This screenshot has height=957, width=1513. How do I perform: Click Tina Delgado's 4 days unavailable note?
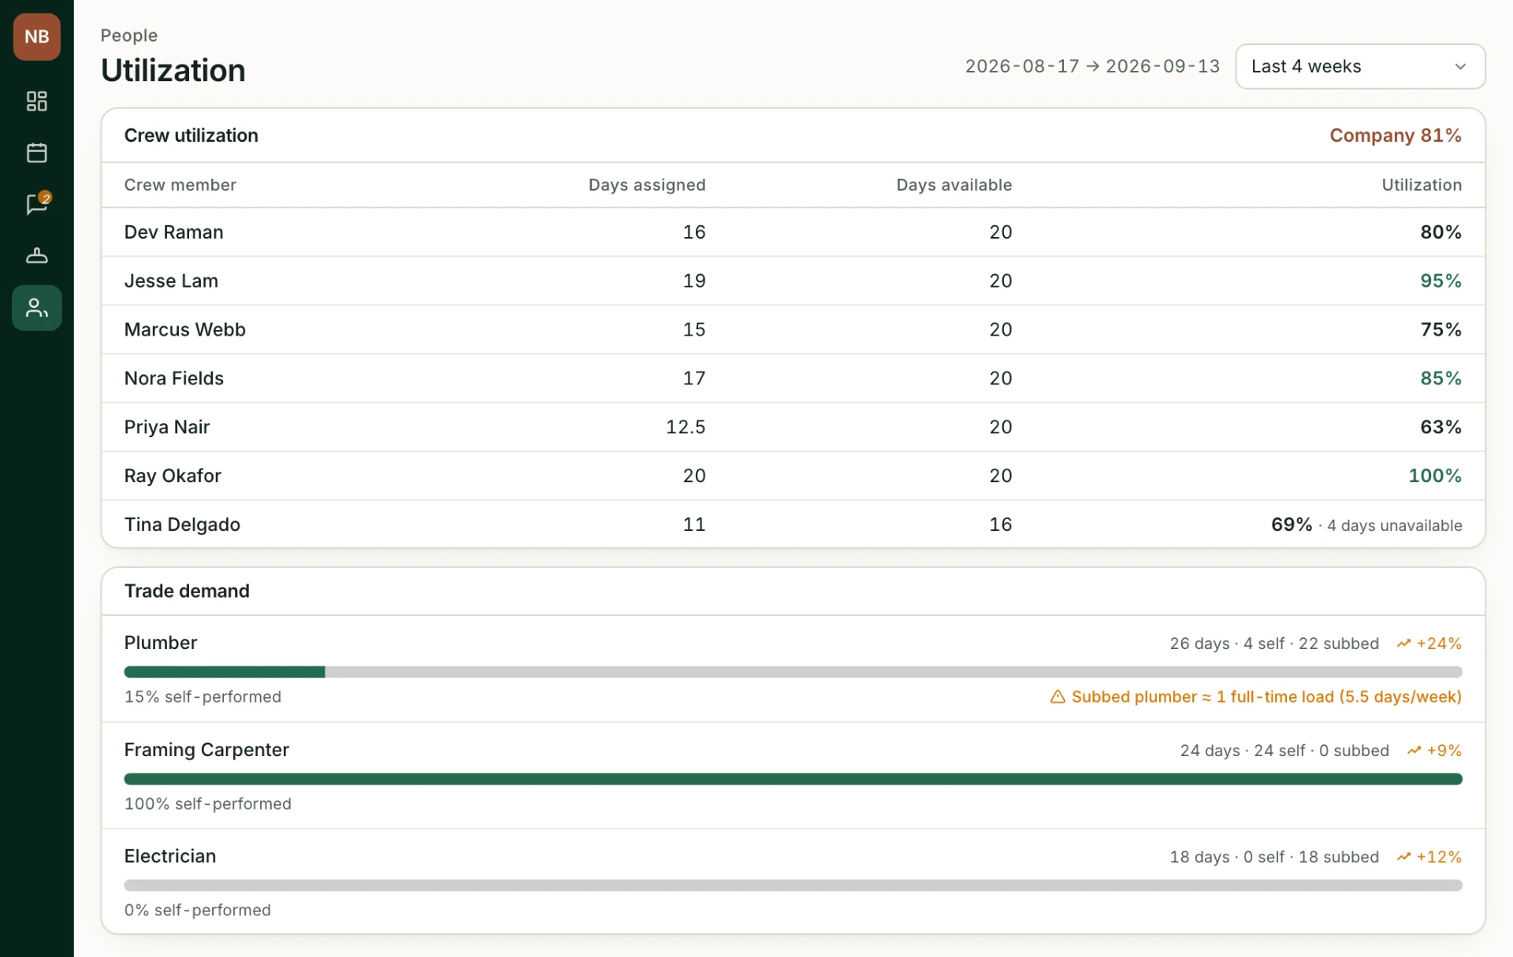[x=1394, y=526]
